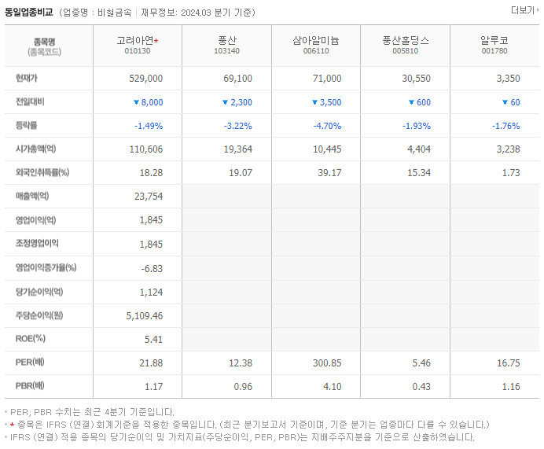544x449 pixels.
Task: Select stock code 103140
Action: pyautogui.click(x=227, y=51)
